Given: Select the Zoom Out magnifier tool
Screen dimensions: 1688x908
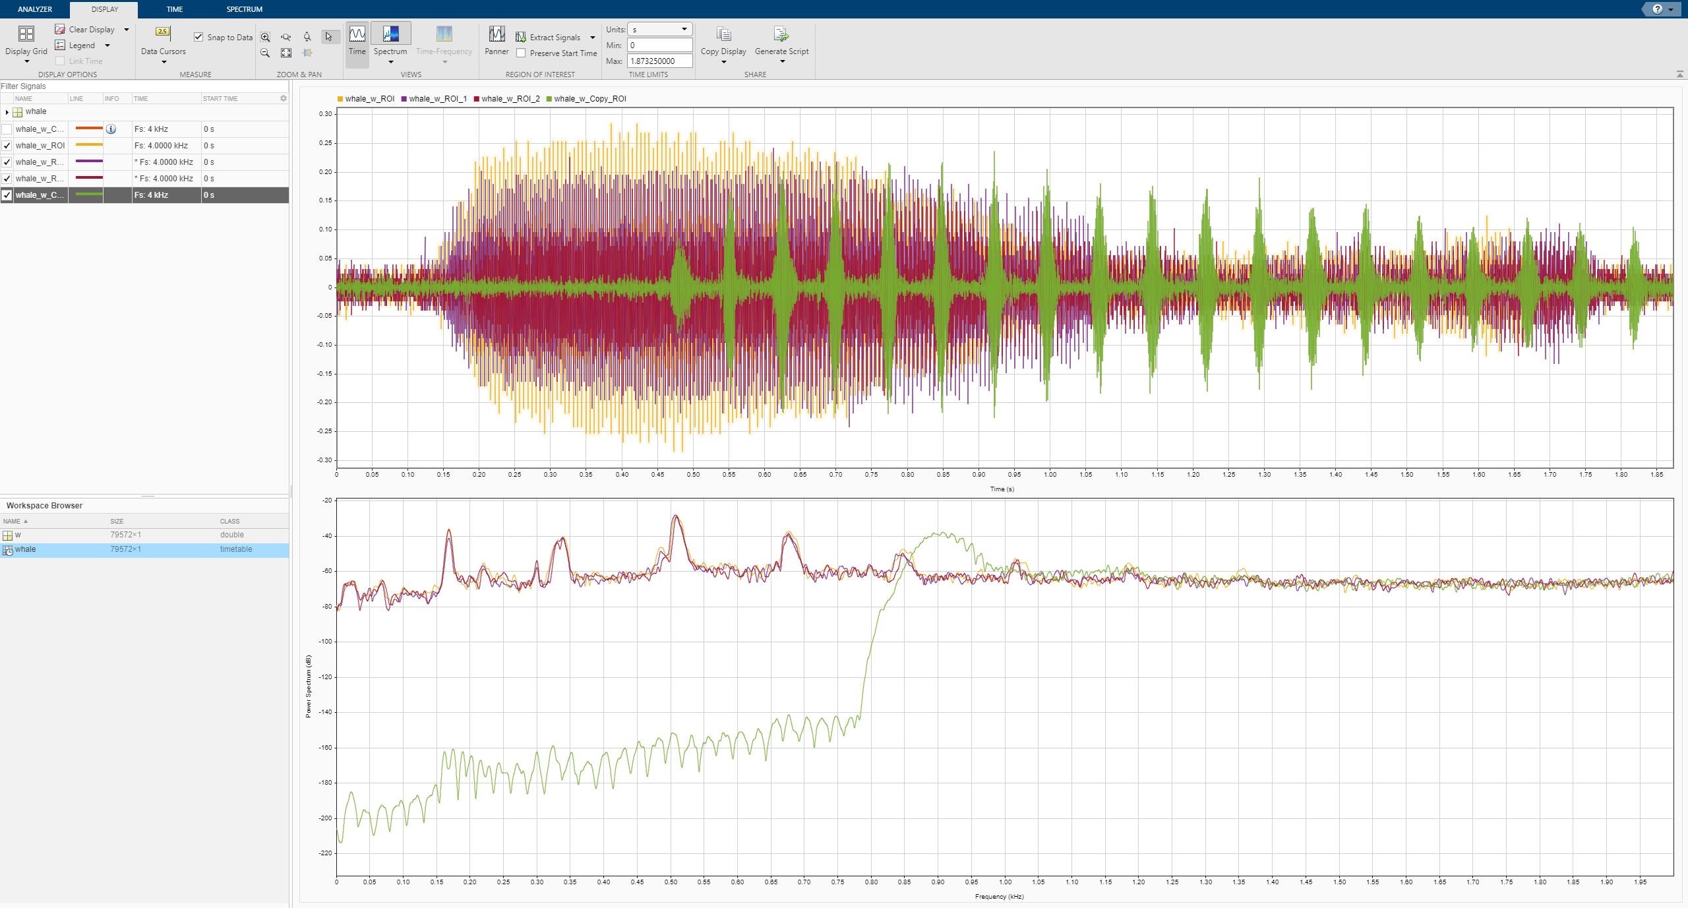Looking at the screenshot, I should pyautogui.click(x=265, y=53).
